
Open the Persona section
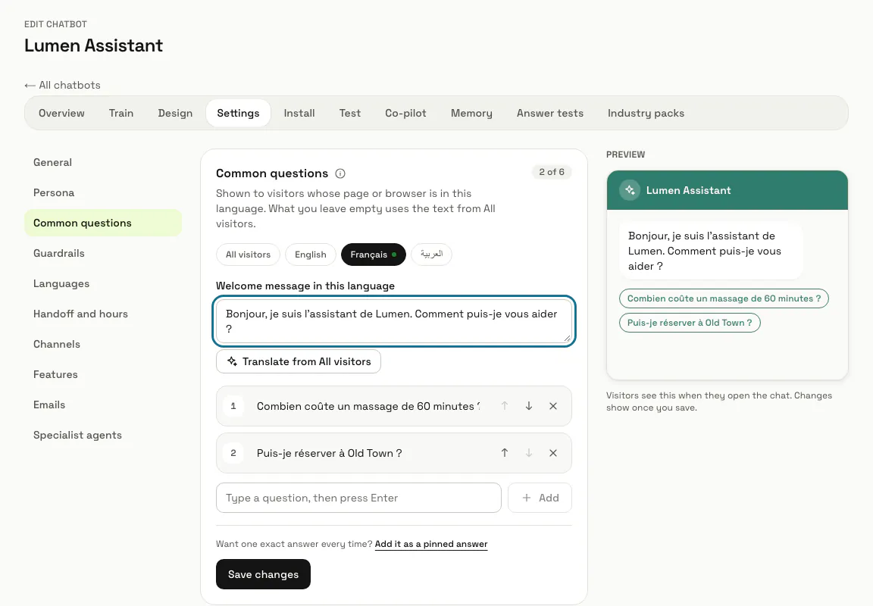click(x=103, y=192)
